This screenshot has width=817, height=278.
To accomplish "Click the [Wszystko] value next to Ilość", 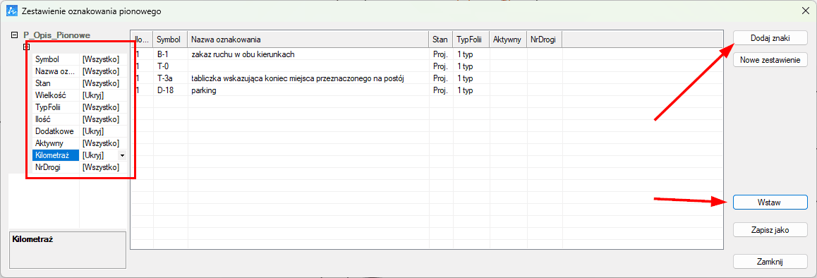I will click(101, 119).
